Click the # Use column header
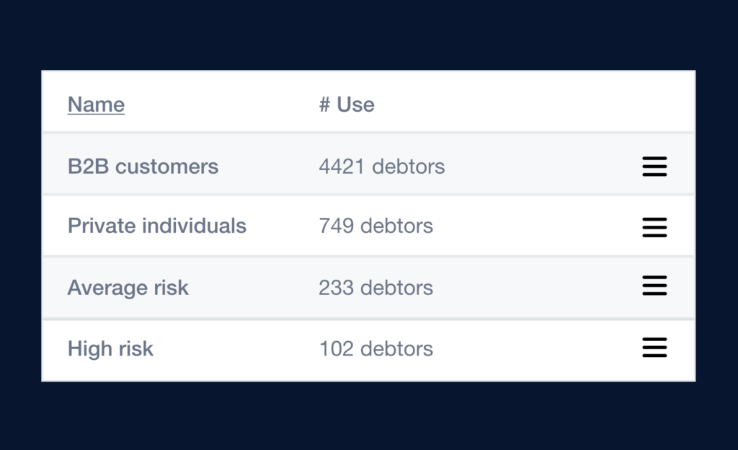This screenshot has width=738, height=450. coord(347,105)
